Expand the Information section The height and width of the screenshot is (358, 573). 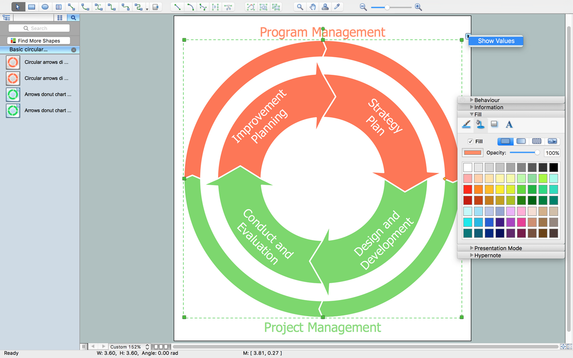coord(488,107)
